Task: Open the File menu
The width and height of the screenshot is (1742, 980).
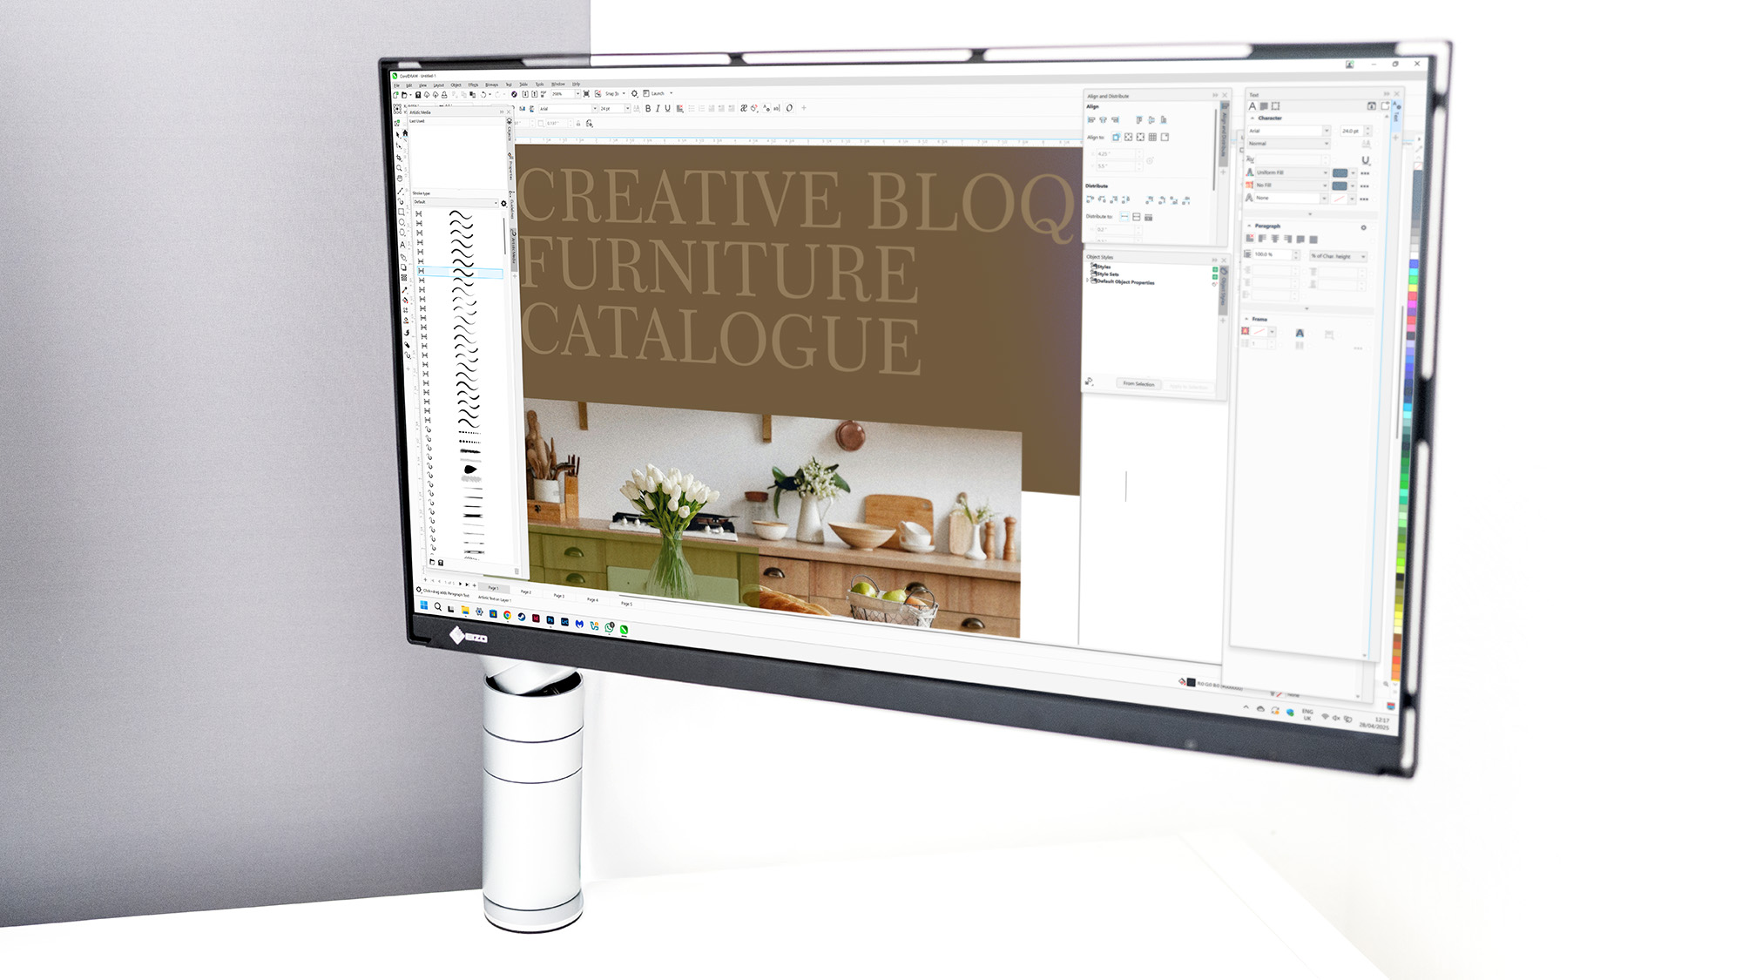Action: point(396,85)
